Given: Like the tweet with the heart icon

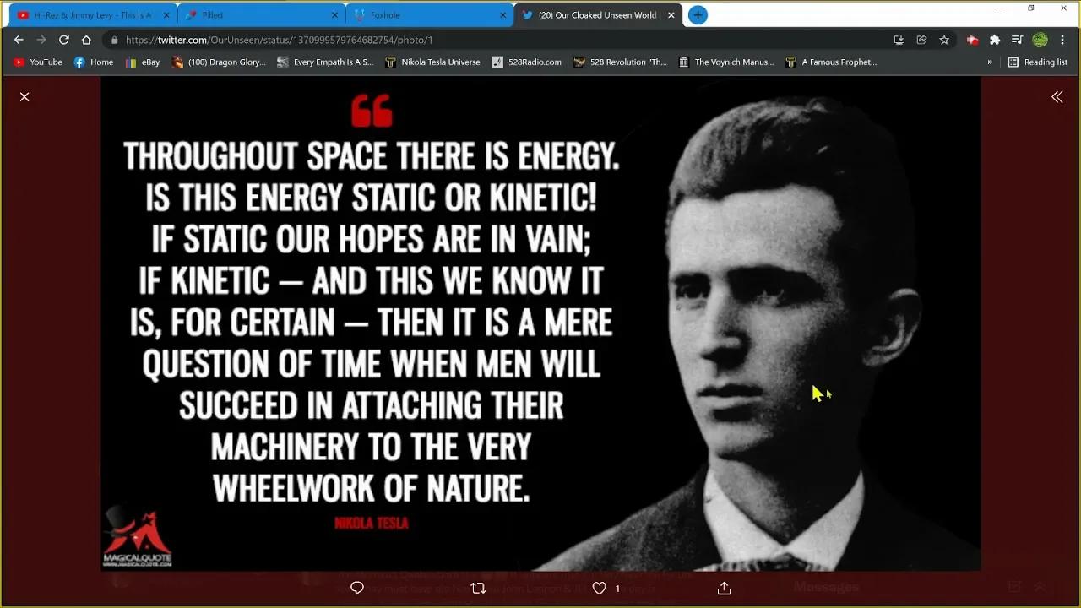Looking at the screenshot, I should click(599, 588).
